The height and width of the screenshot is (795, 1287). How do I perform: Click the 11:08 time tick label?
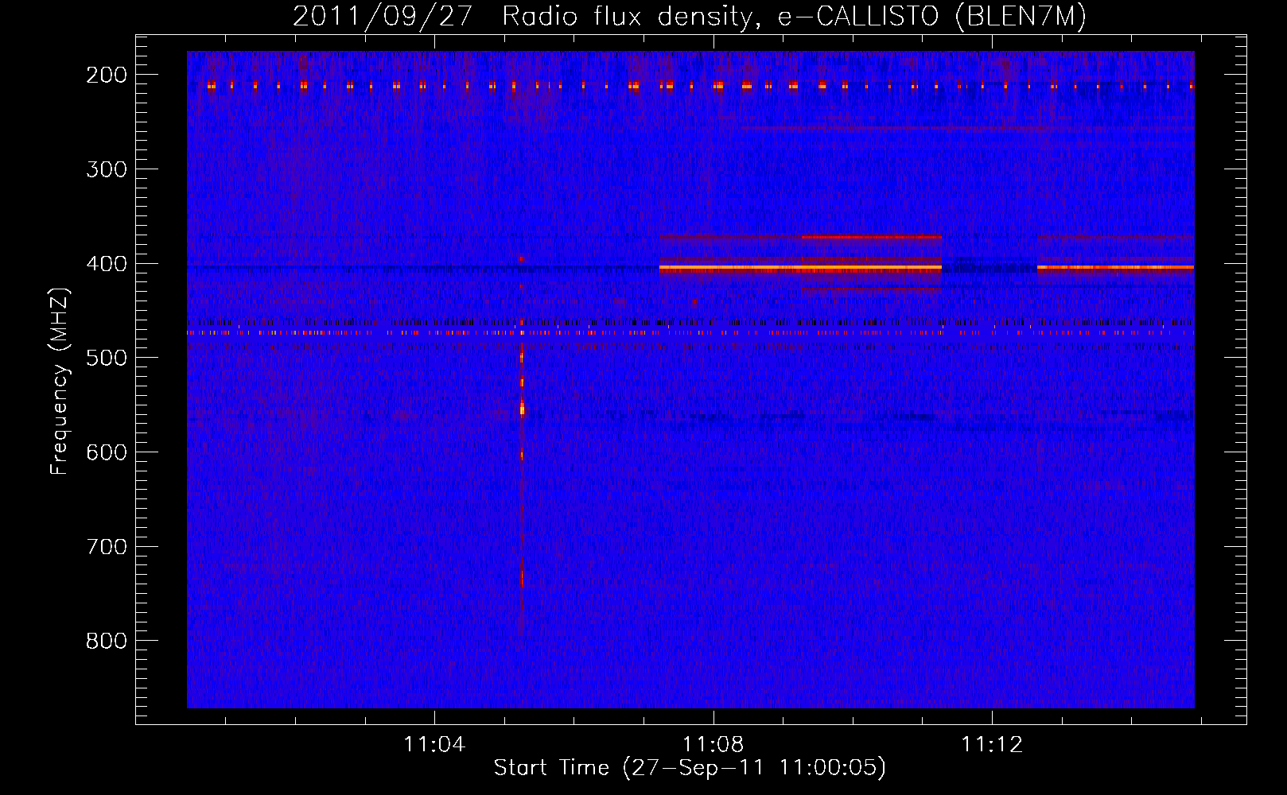coord(713,745)
